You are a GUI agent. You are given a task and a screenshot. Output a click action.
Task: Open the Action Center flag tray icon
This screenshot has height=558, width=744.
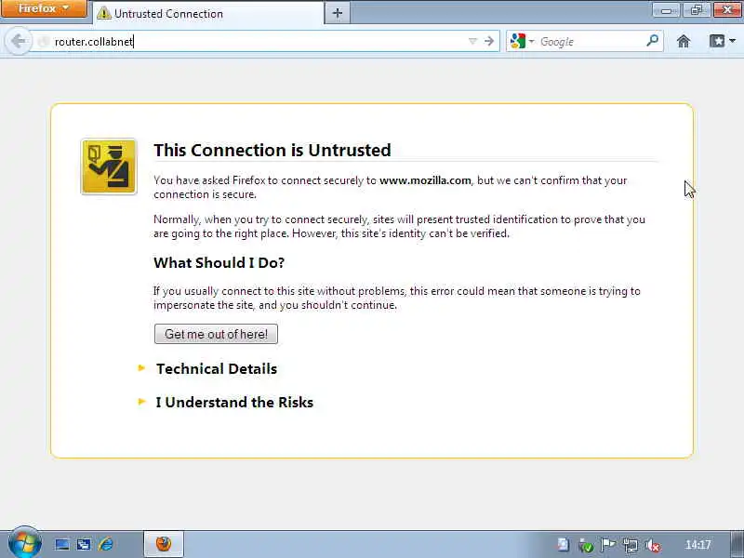[x=608, y=545]
